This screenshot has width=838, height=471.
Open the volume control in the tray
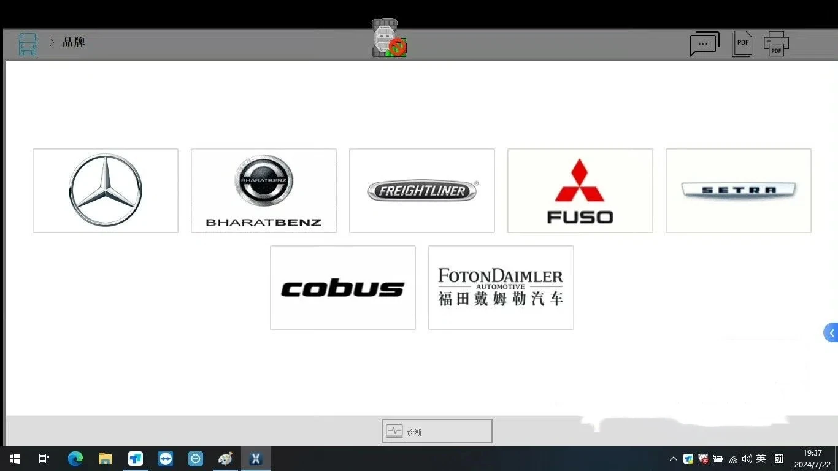click(747, 459)
